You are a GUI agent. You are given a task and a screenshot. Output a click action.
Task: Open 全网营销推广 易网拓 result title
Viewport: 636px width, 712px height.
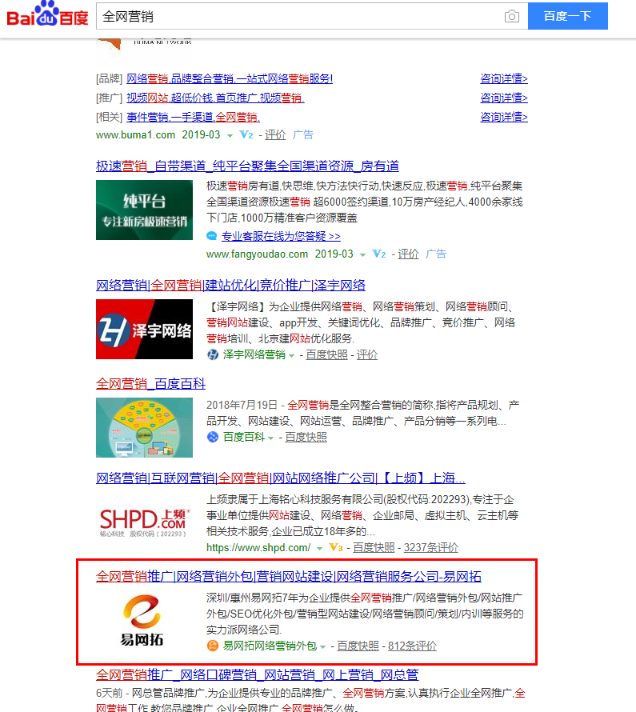pos(288,577)
